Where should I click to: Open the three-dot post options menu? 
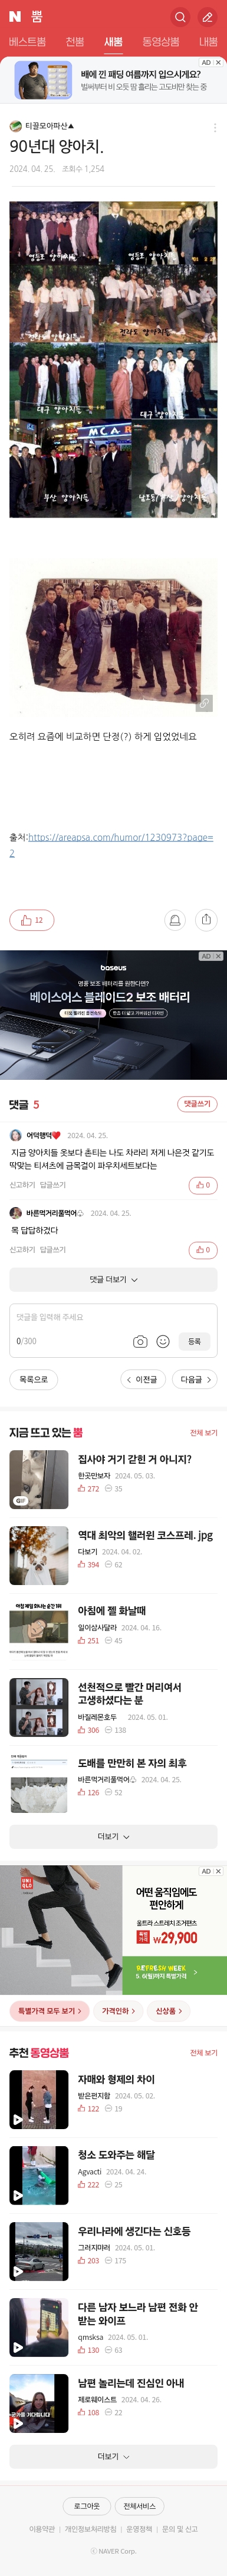pyautogui.click(x=214, y=127)
